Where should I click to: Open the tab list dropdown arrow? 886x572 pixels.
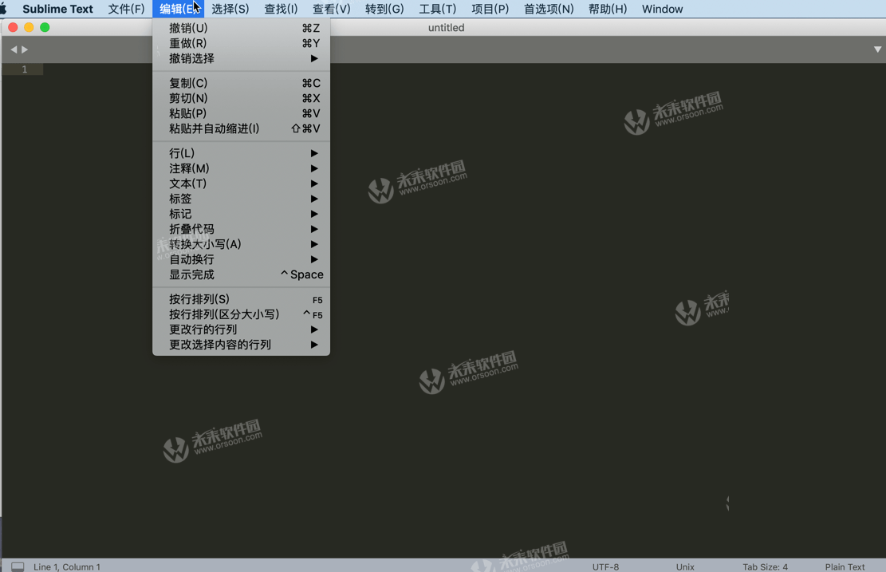point(877,49)
